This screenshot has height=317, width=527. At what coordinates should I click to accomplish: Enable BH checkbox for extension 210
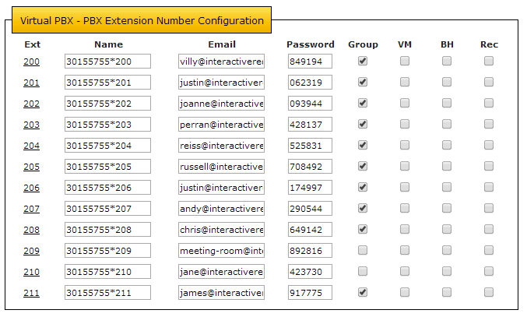click(x=447, y=271)
